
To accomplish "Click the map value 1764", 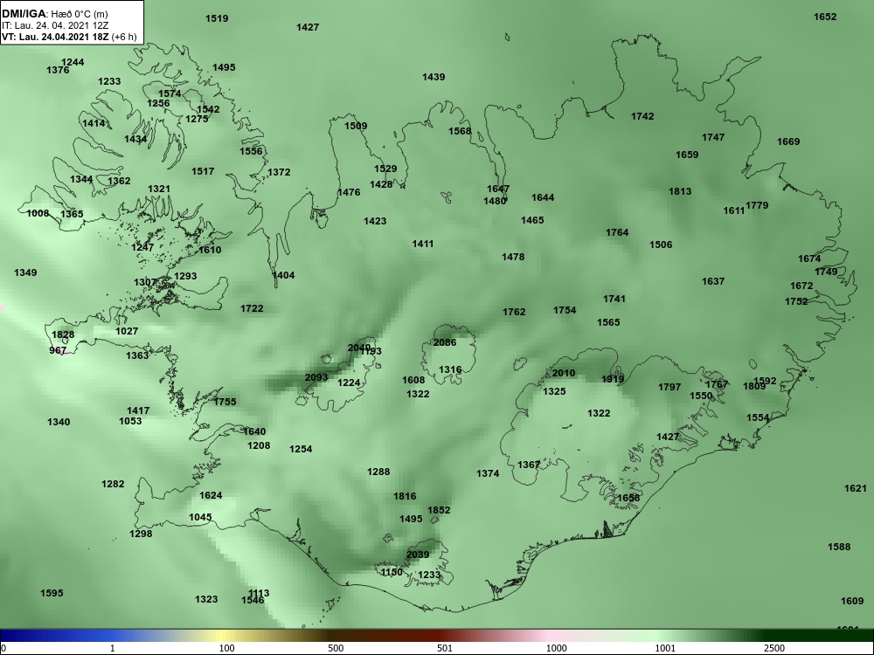I will (x=617, y=232).
